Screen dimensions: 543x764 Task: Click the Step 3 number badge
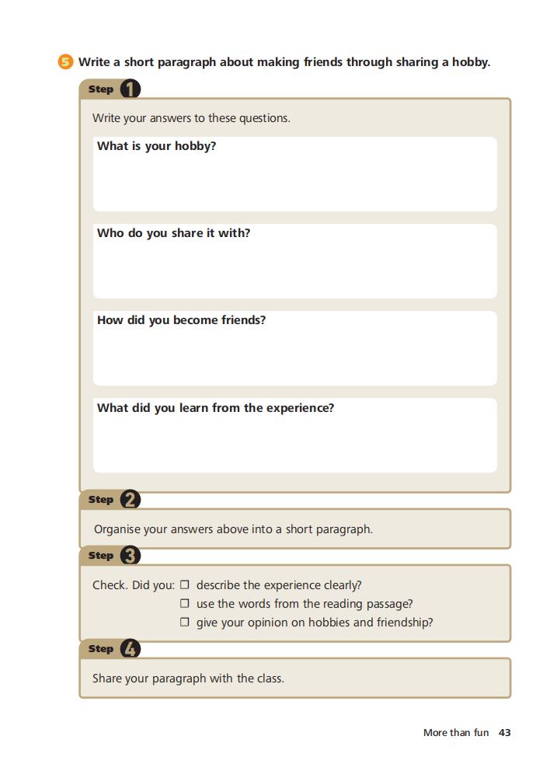(x=130, y=556)
